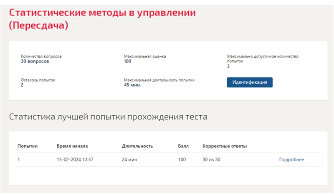Click the Максимальная оценка label
Screen dimensions: 334x194
pos(145,56)
